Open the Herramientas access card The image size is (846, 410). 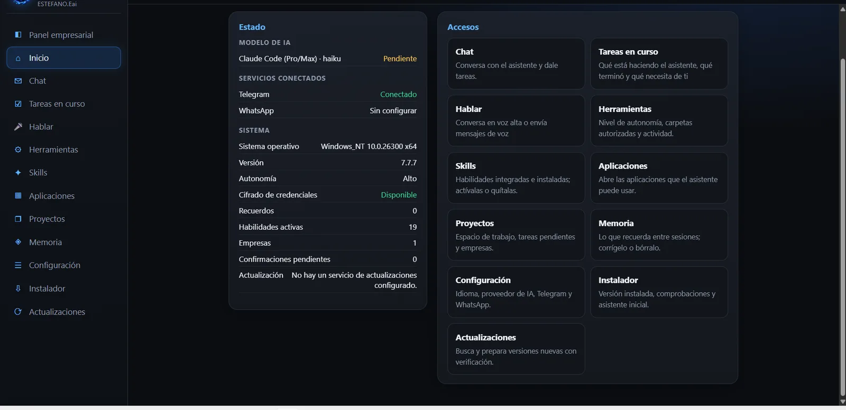tap(659, 121)
